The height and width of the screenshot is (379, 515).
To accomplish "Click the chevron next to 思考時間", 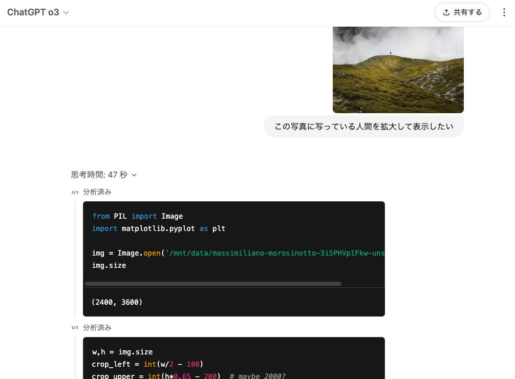I will (x=134, y=175).
